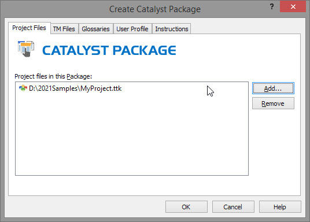Click the Project files in this Package label
This screenshot has height=222, width=310.
(53, 76)
